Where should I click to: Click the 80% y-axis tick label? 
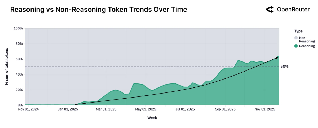click(x=19, y=44)
